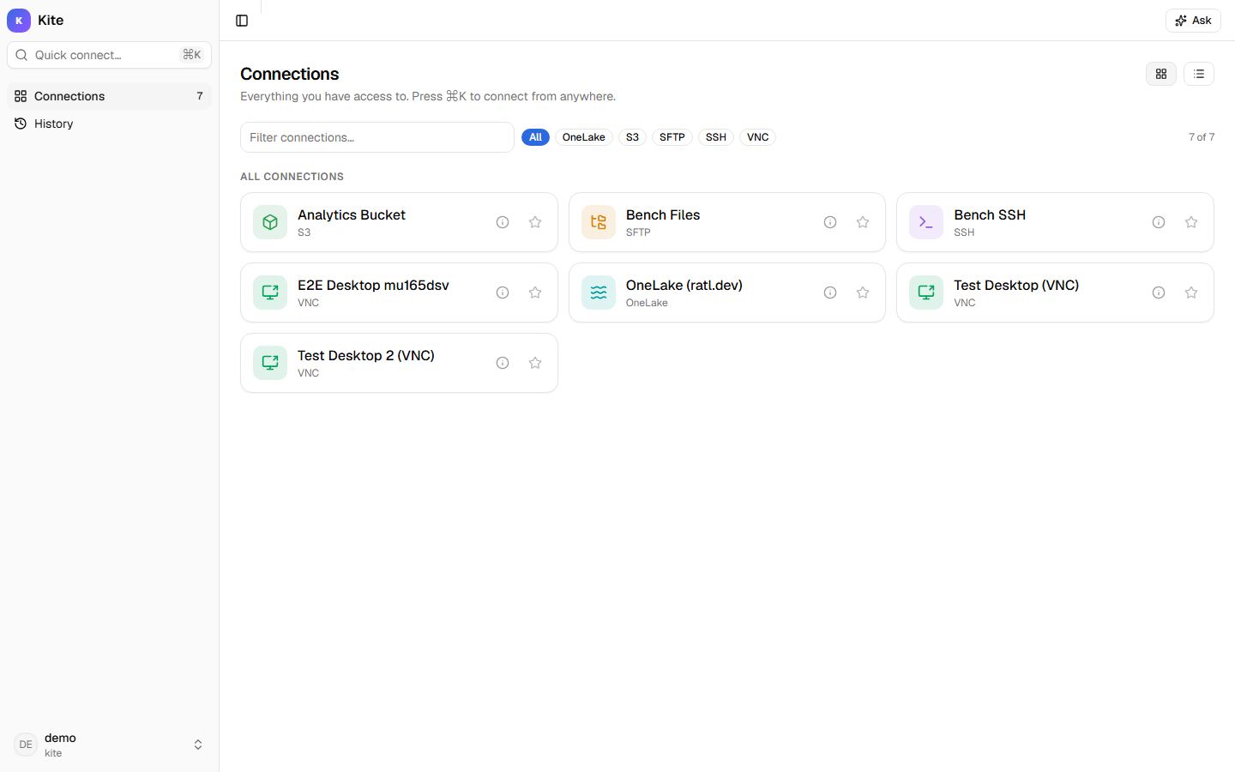Screen dimensions: 1235x772
Task: Open the Test Desktop 2 (VNC) title
Action: coord(366,355)
